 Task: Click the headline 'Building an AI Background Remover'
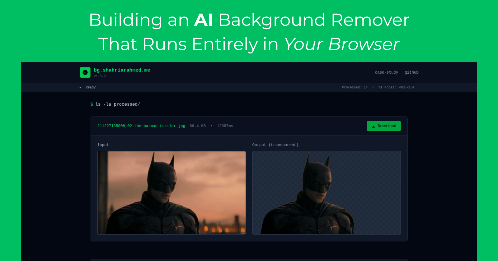(249, 20)
